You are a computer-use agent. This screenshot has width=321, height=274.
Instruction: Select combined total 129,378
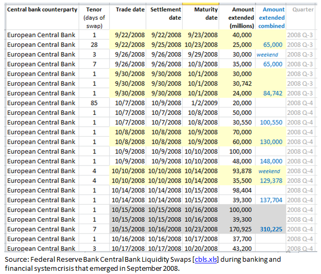(x=271, y=181)
